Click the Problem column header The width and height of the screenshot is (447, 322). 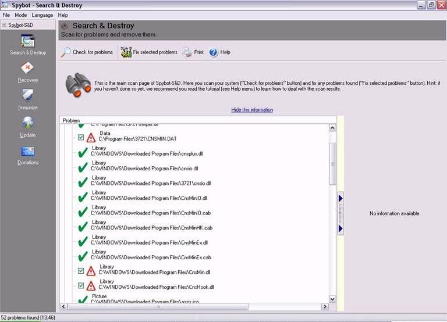[x=71, y=120]
